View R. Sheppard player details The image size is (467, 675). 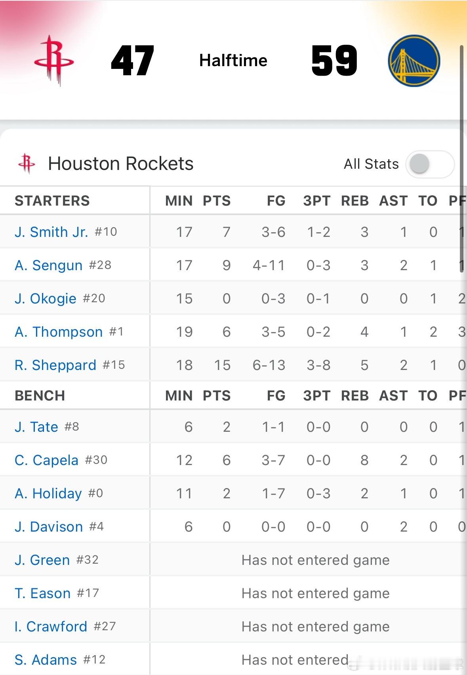tap(55, 365)
